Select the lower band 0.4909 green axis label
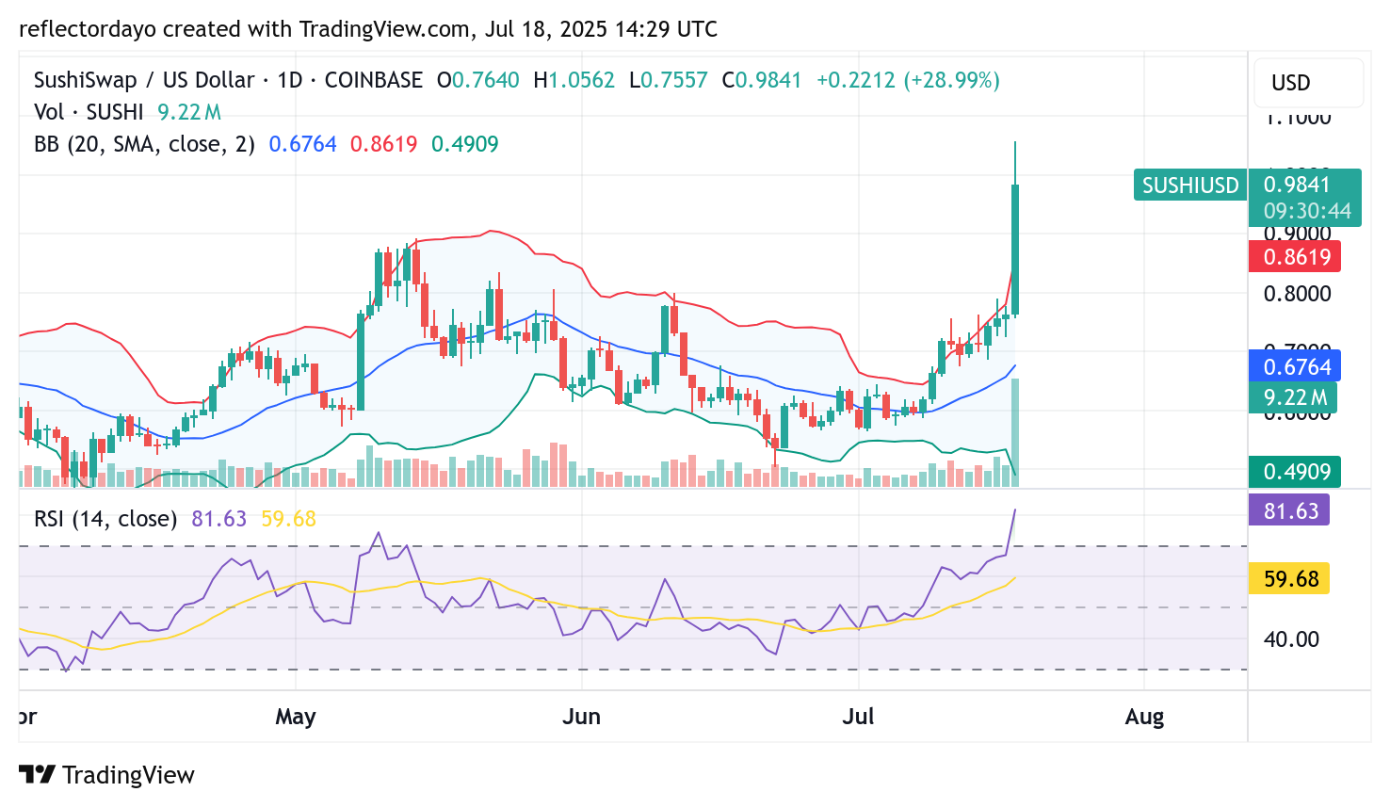The height and width of the screenshot is (808, 1390). click(1295, 472)
